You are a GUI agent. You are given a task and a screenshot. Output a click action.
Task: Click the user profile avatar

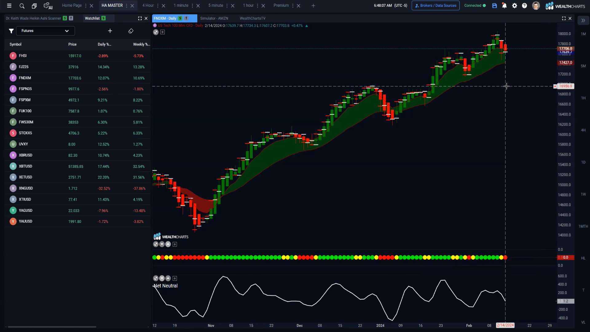pyautogui.click(x=536, y=6)
